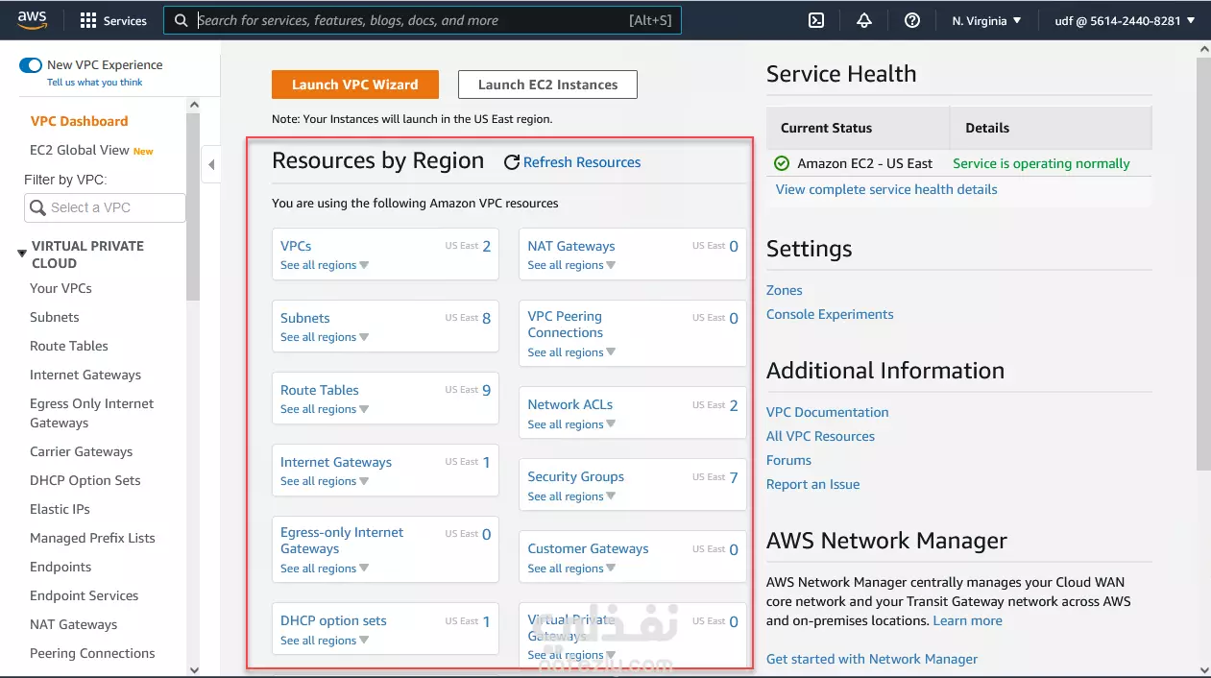Screen dimensions: 1211x678
Task: Open DHCP Option Sets in the sidebar
Action: (85, 480)
